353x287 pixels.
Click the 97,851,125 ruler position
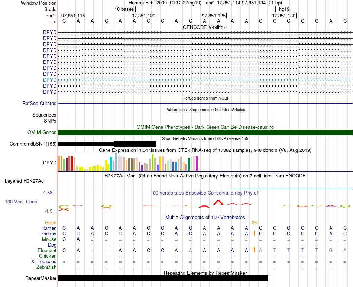214,16
